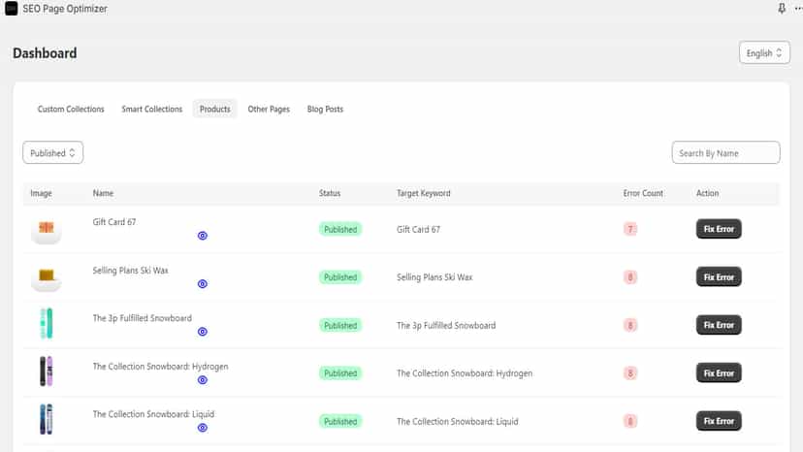Image resolution: width=803 pixels, height=452 pixels.
Task: View Selling Plans Ski Wax via eye icon
Action: click(203, 284)
